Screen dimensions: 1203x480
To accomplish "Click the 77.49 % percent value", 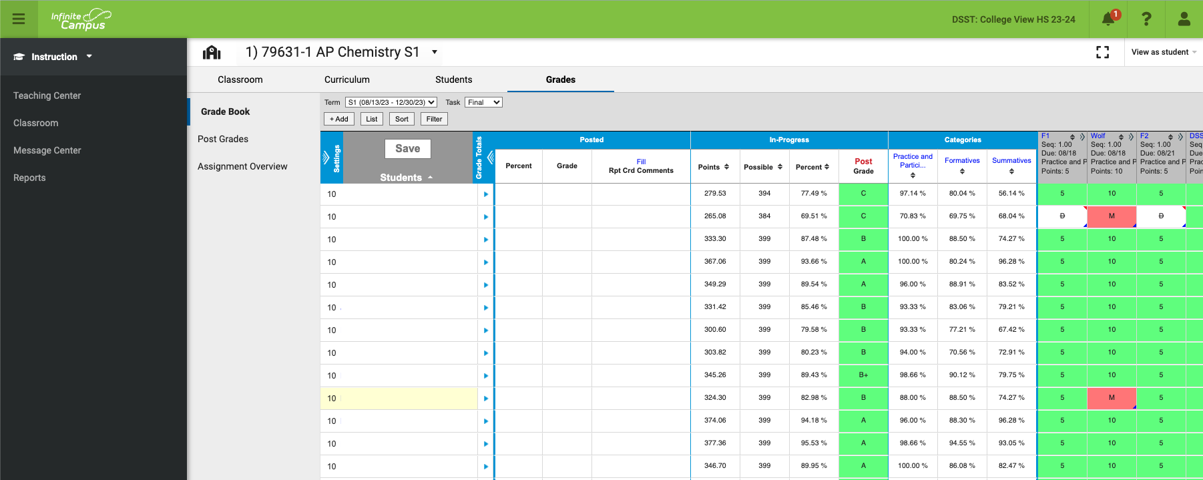I will tap(814, 194).
